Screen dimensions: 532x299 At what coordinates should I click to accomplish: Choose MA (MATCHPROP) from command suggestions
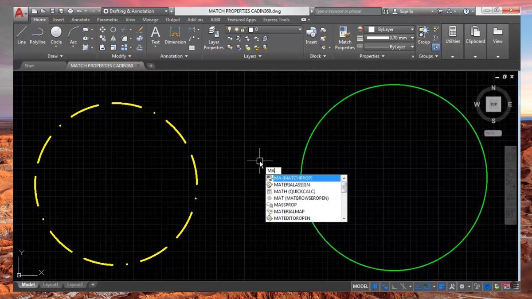(x=306, y=178)
